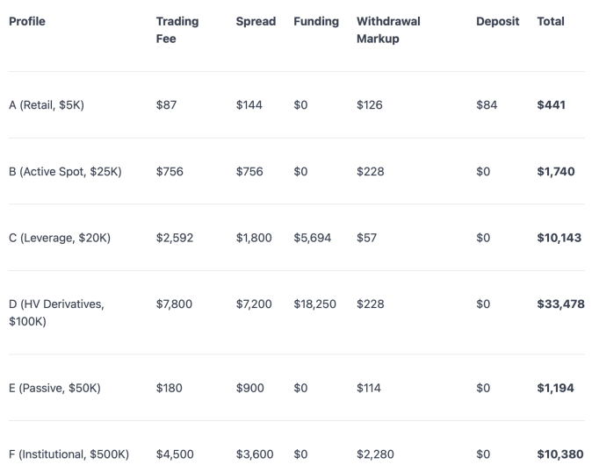Select the E (Passive, $50K) profile
The image size is (599, 472).
(x=54, y=388)
